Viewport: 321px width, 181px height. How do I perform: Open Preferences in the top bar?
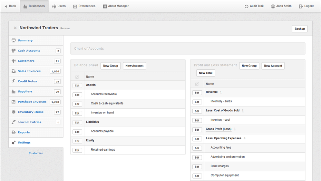pyautogui.click(x=84, y=6)
